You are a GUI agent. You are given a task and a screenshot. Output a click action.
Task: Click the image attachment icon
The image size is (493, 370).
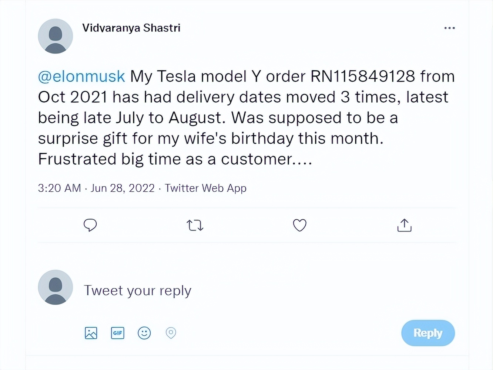point(91,333)
